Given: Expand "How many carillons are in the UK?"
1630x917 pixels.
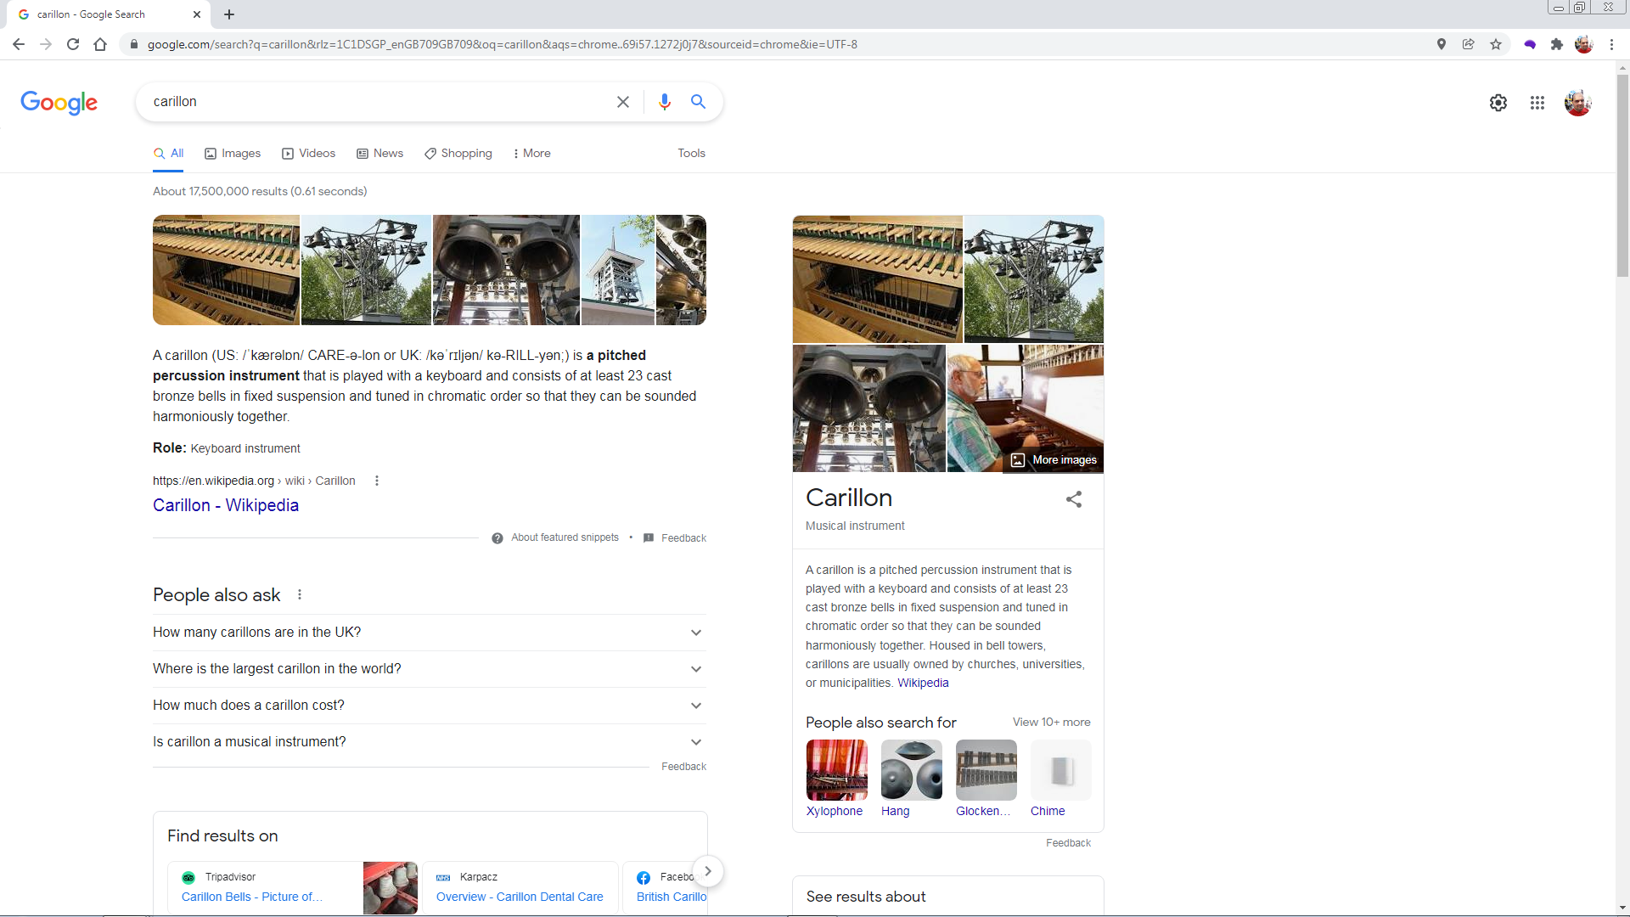Looking at the screenshot, I should point(429,633).
